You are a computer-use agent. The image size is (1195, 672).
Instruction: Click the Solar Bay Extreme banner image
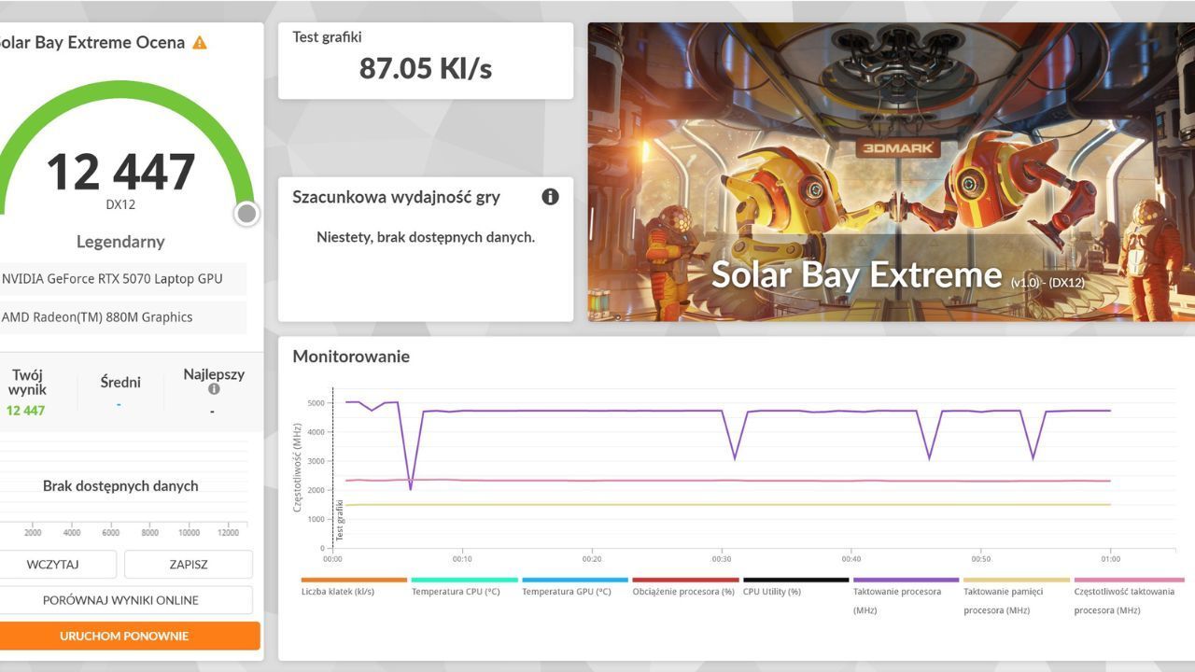click(x=891, y=172)
